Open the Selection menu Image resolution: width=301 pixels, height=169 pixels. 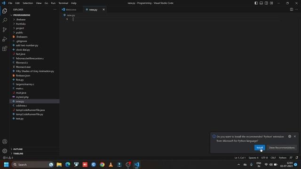click(28, 3)
